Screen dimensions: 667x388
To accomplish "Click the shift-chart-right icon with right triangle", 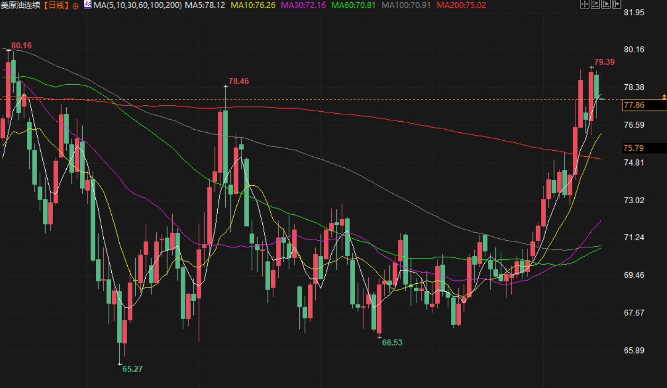I will [x=606, y=4].
